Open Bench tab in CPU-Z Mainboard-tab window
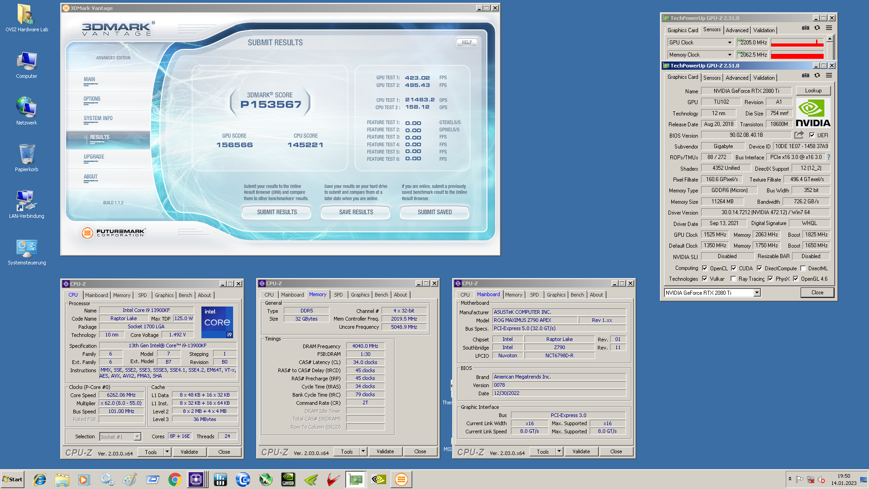Viewport: 869px width, 489px height. [577, 295]
